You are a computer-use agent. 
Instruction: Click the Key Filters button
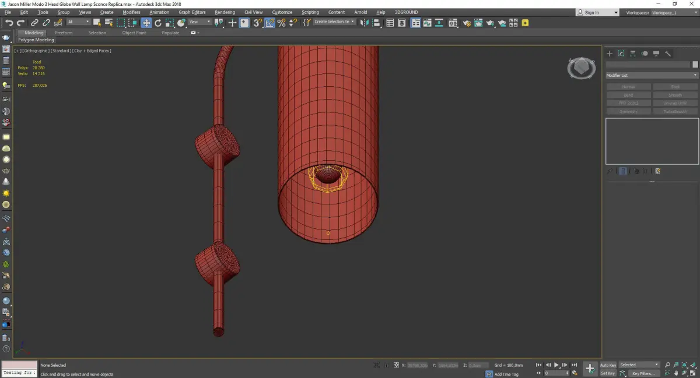coord(642,373)
